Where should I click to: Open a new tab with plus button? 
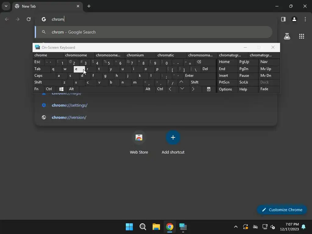[x=89, y=6]
